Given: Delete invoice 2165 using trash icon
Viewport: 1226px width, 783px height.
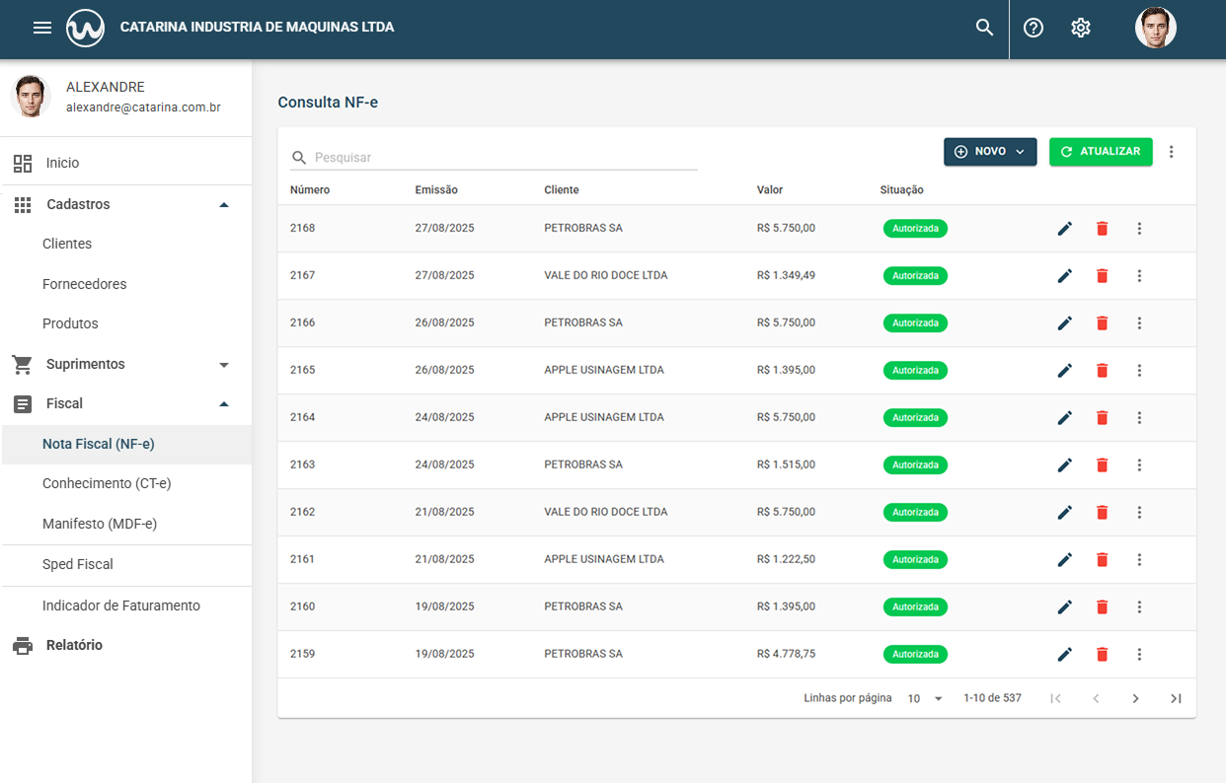Looking at the screenshot, I should coord(1103,371).
